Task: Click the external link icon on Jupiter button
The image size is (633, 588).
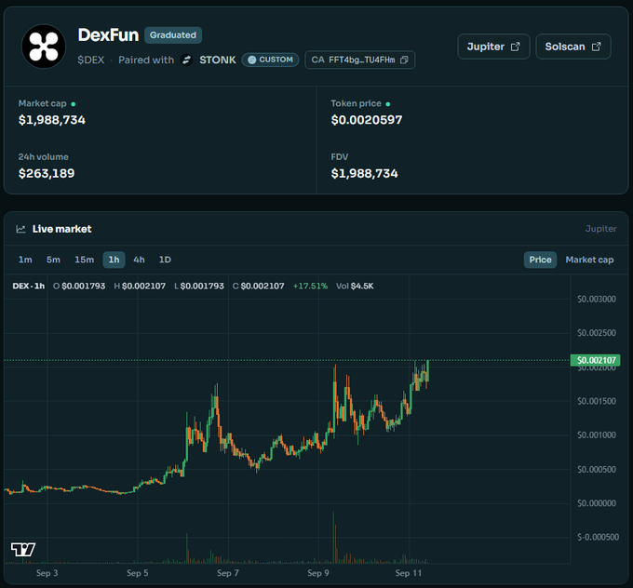Action: (x=515, y=47)
